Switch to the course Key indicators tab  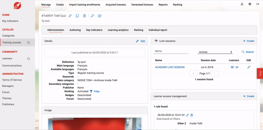[x=94, y=30]
